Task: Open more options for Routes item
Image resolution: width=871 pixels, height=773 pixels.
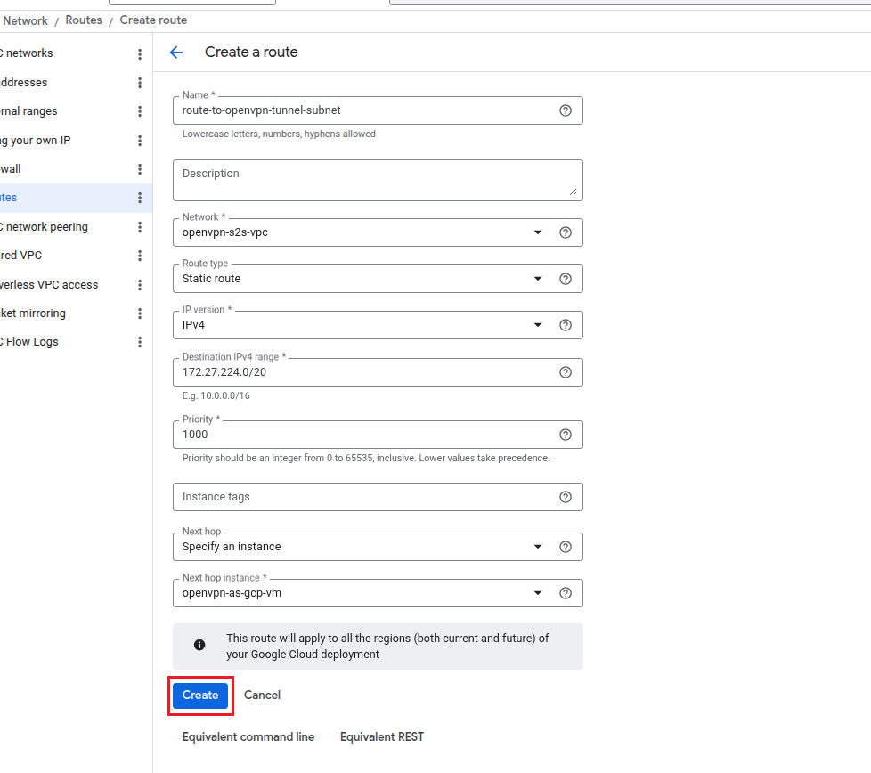Action: [x=140, y=198]
